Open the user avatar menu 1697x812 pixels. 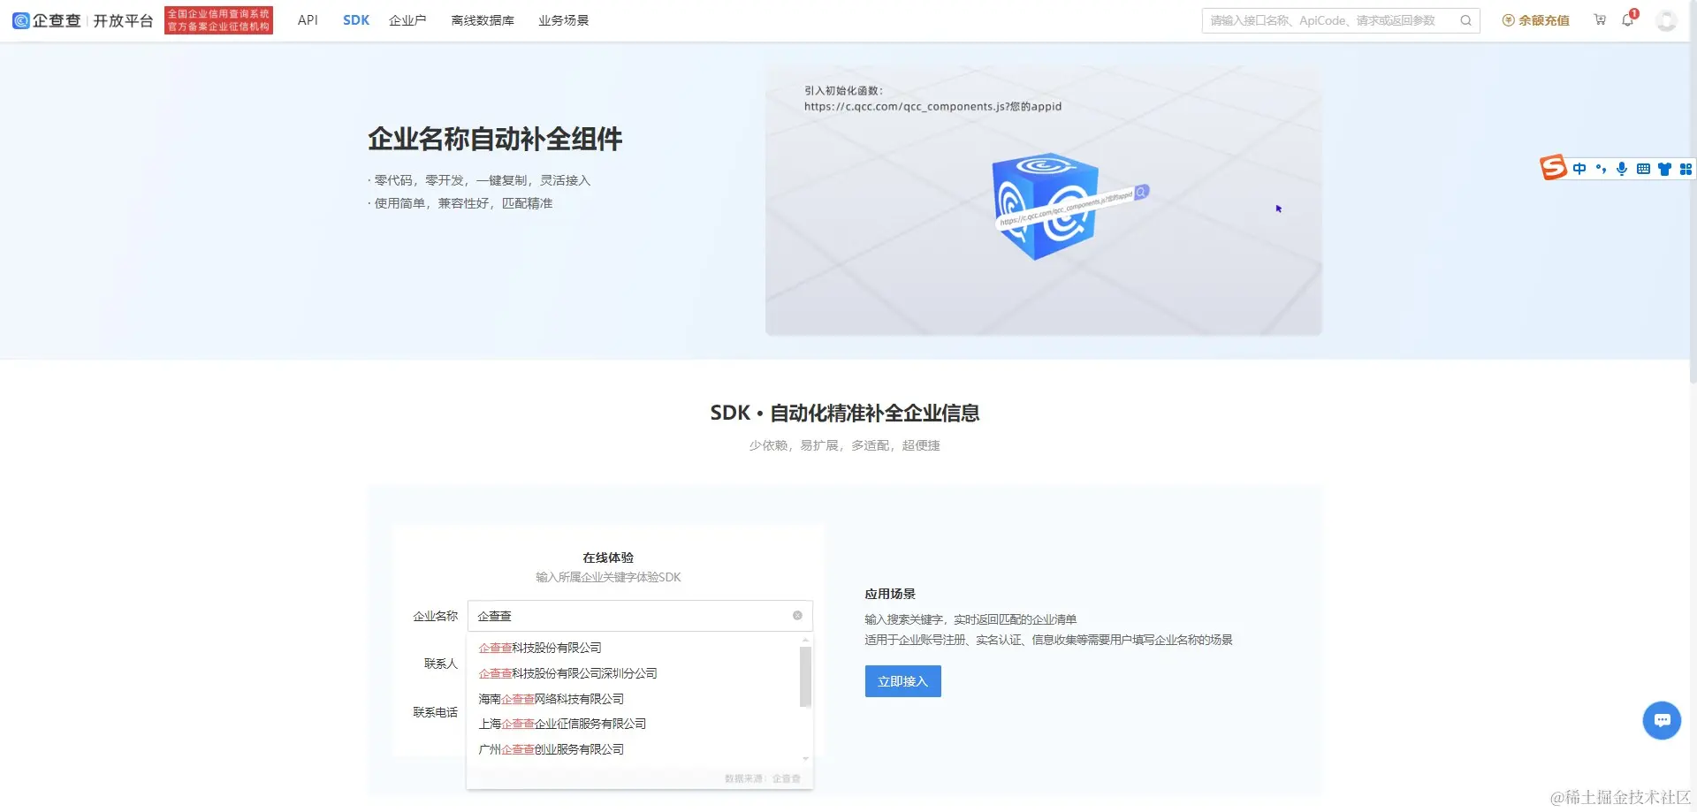click(x=1666, y=20)
